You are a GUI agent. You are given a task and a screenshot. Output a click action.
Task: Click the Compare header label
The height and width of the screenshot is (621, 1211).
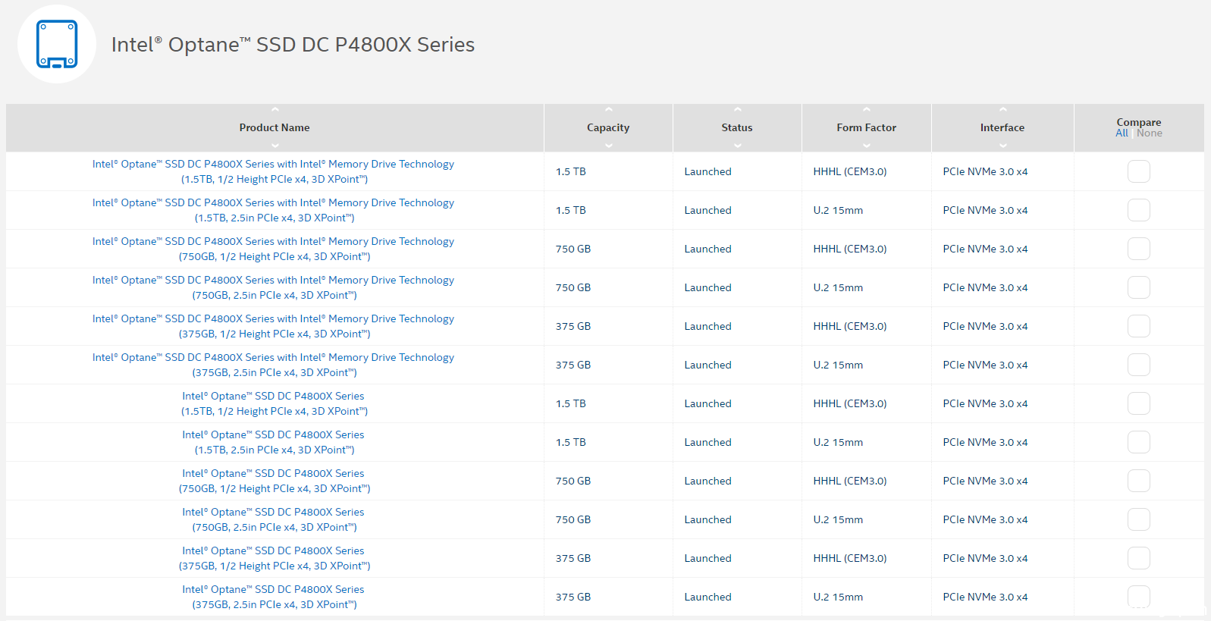point(1139,122)
